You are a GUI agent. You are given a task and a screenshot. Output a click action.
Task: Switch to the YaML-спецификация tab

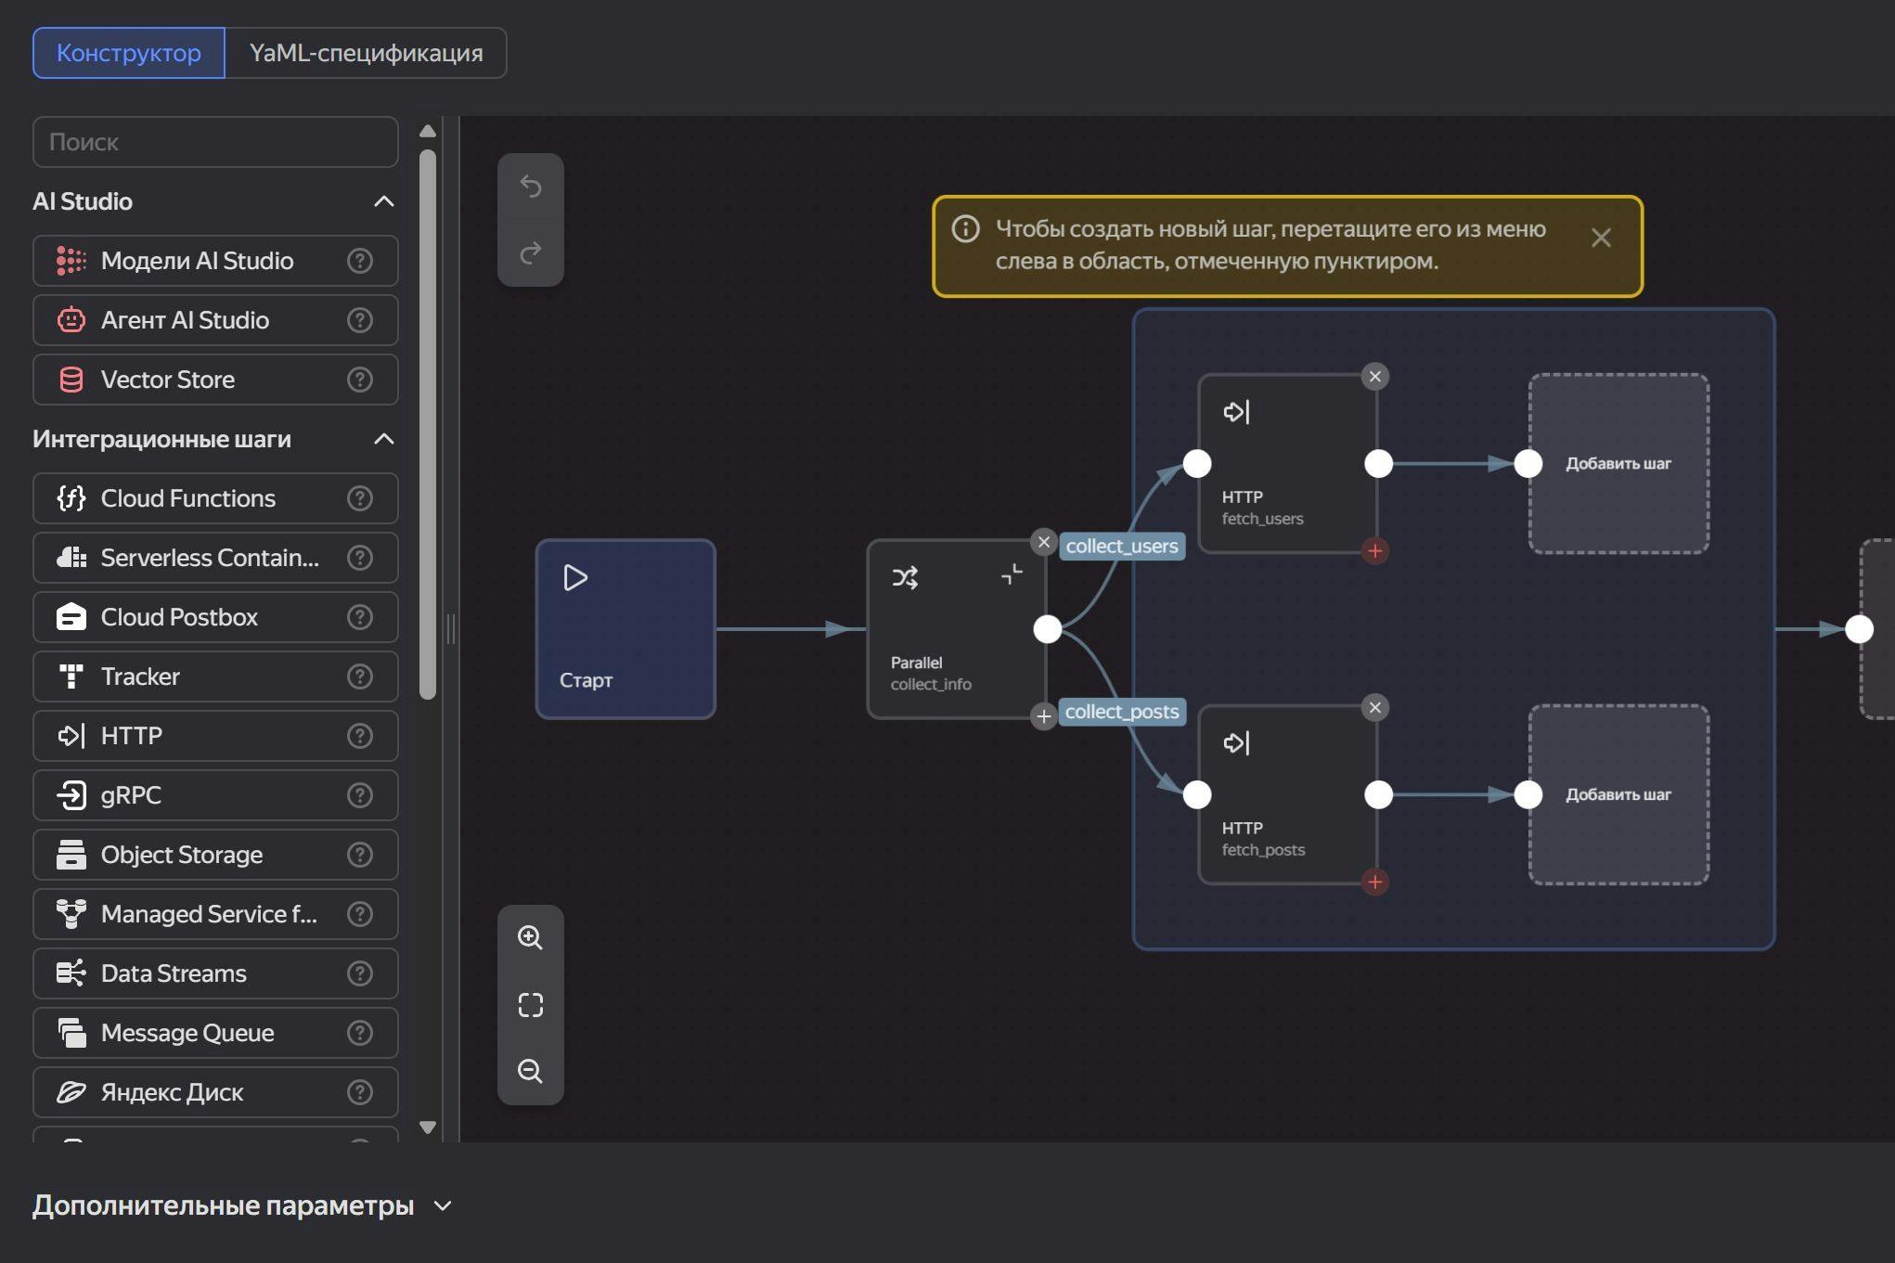coord(366,53)
